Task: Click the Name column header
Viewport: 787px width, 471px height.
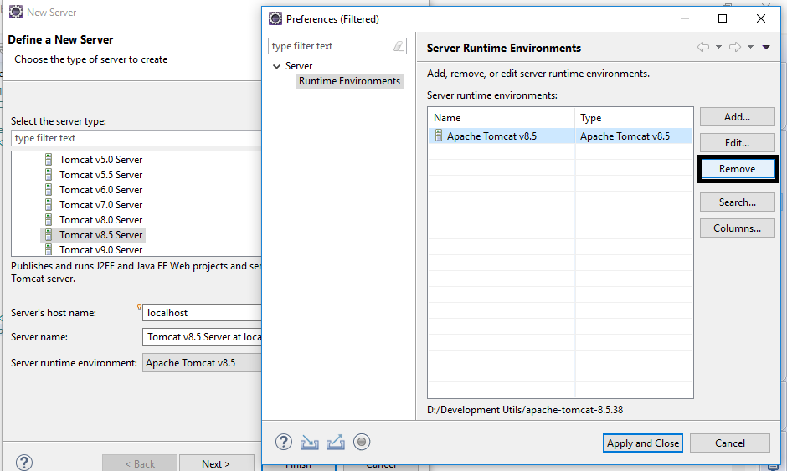Action: [x=502, y=118]
